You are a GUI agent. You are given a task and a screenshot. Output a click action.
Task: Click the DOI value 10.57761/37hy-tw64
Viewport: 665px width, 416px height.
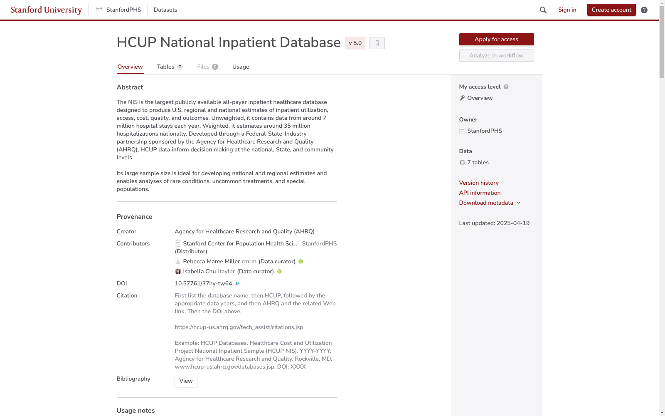(x=203, y=284)
